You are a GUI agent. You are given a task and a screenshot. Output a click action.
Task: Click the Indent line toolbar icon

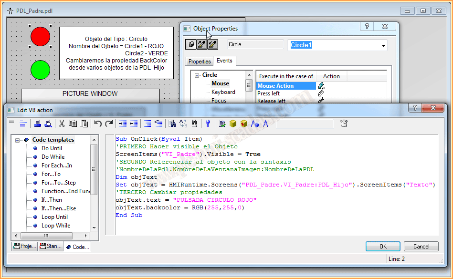point(123,124)
